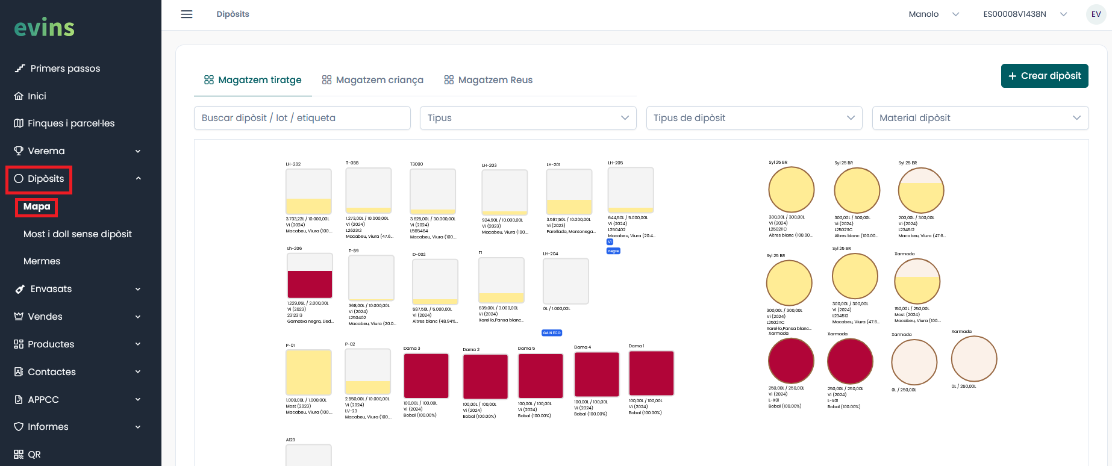The image size is (1112, 466).
Task: Open the empty tank LH-204
Action: 566,281
